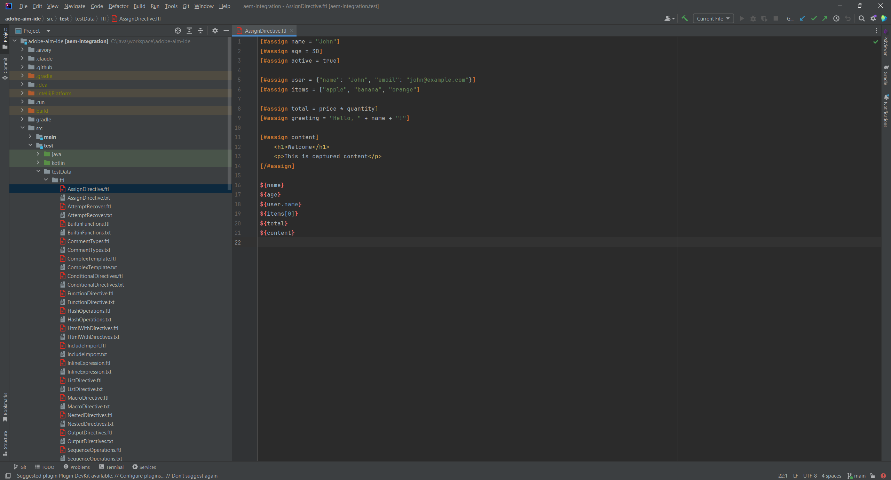Open the TODO tool window

point(45,467)
